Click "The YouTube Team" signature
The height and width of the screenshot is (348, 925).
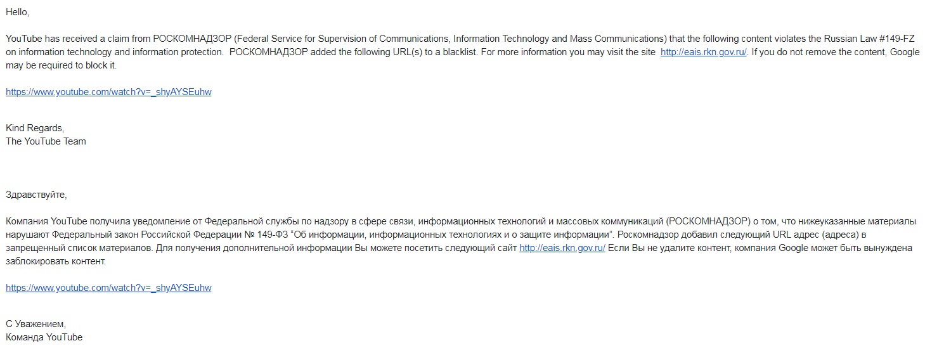pos(46,141)
